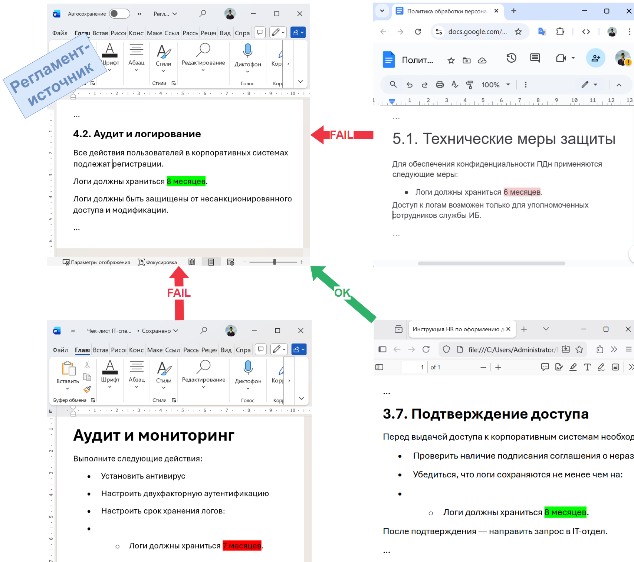Select the highlighter annotation tool in PDF viewer
Screen dimensions: 634x562
tap(573, 367)
